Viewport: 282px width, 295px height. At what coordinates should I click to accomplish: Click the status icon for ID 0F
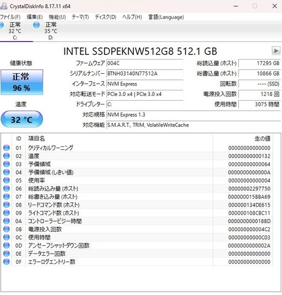tap(7, 262)
